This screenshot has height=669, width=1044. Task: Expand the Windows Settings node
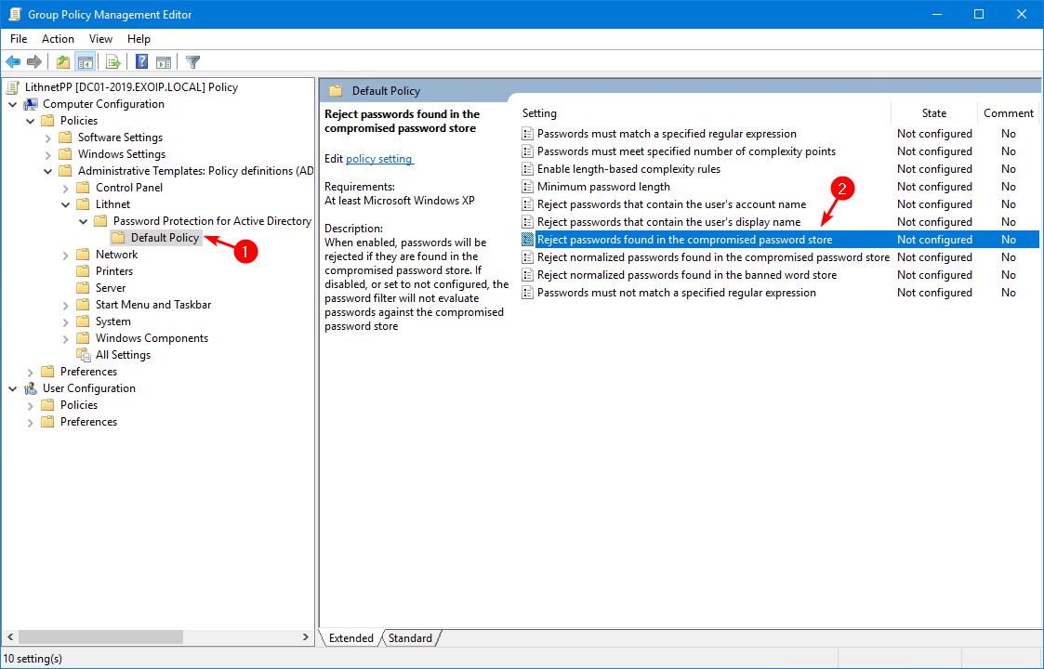click(48, 154)
